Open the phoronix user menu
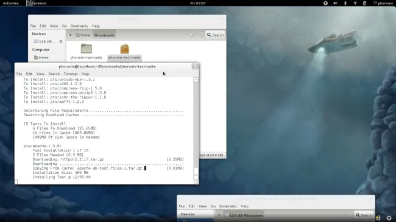396x222 pixels. coord(383,3)
